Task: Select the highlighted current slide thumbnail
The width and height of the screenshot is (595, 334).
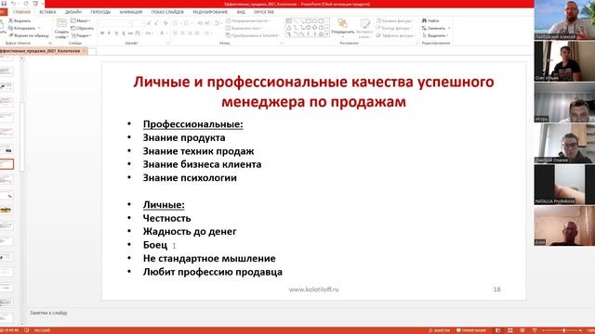Action: coord(7,164)
